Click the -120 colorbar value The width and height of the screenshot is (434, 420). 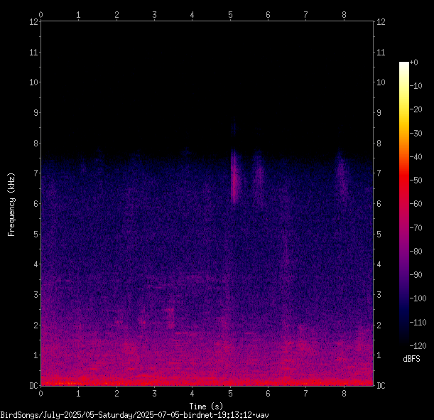[x=418, y=345]
